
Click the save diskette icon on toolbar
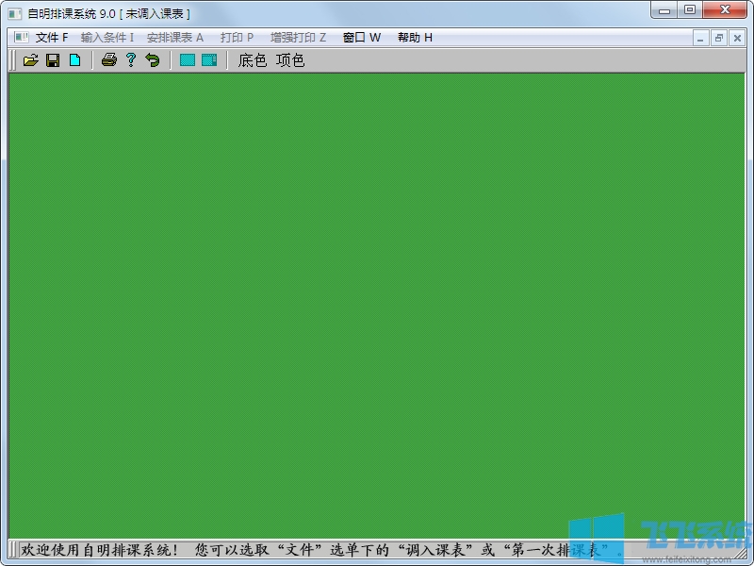coord(54,59)
